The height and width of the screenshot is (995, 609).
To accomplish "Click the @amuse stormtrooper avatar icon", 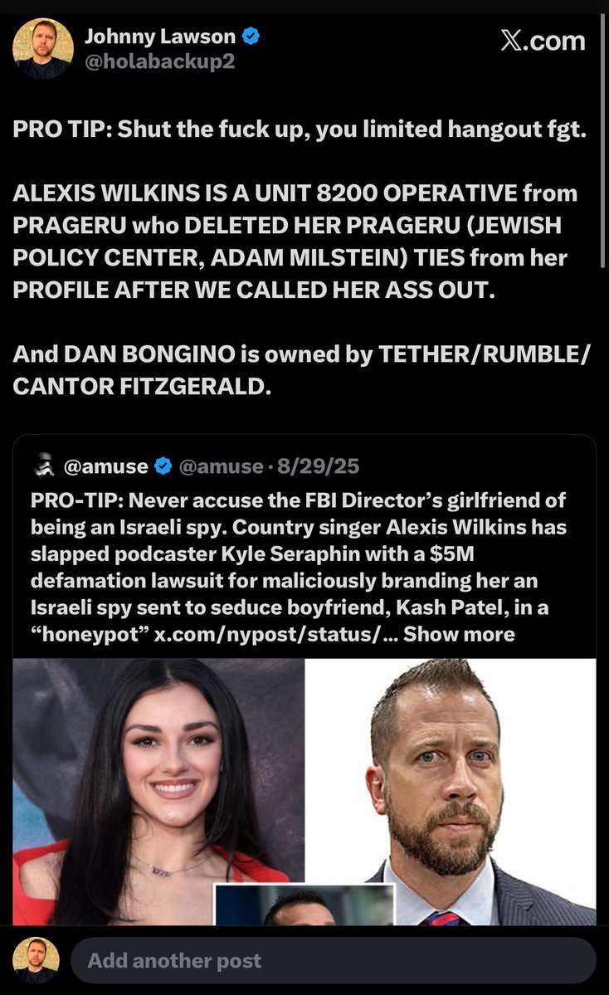I will [x=45, y=466].
